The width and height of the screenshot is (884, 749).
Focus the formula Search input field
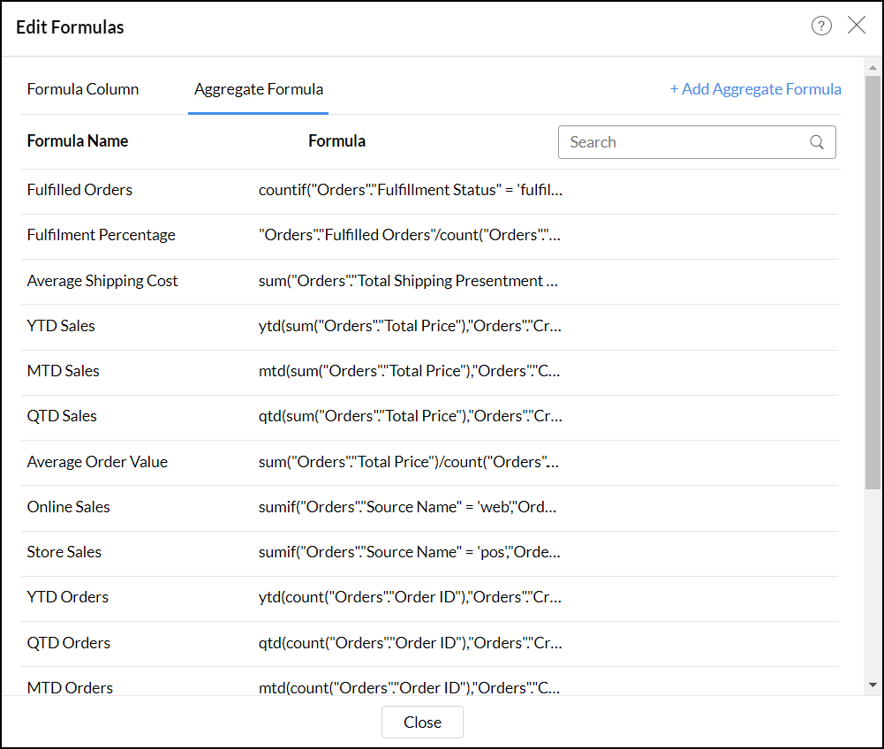(x=684, y=142)
